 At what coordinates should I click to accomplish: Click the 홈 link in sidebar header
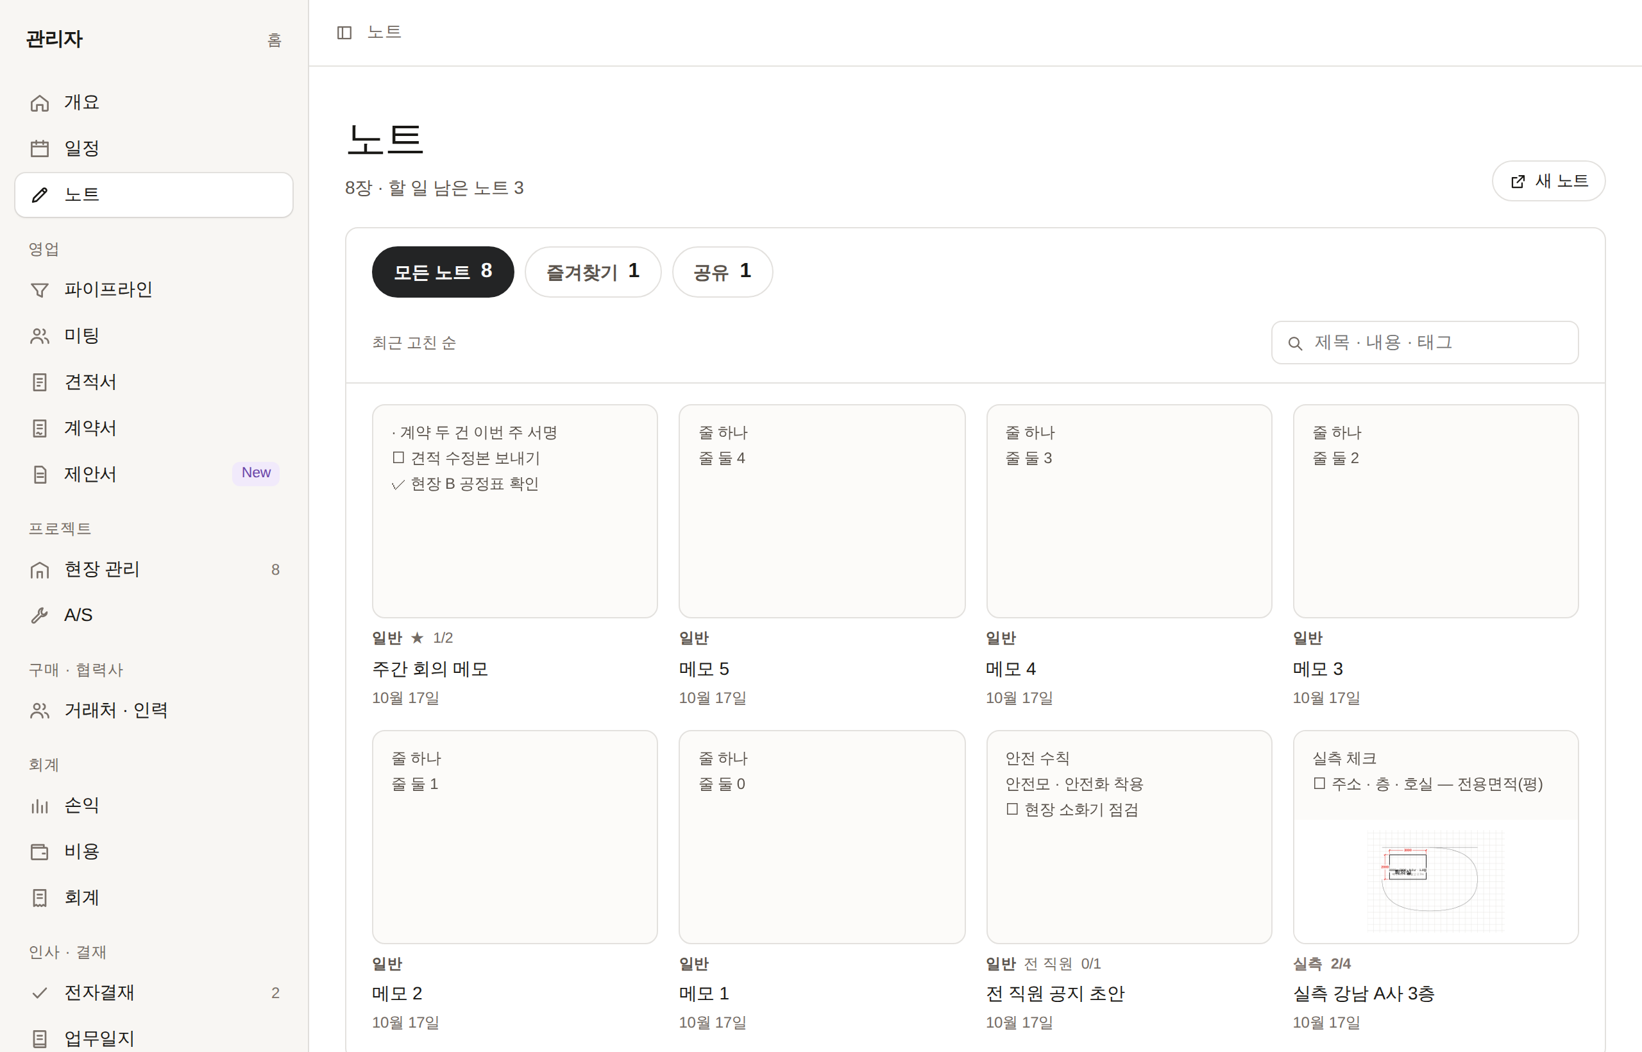coord(274,40)
